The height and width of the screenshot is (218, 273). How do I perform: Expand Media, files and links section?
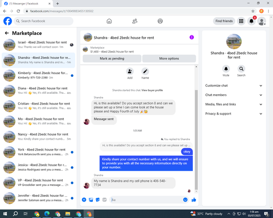point(234,104)
